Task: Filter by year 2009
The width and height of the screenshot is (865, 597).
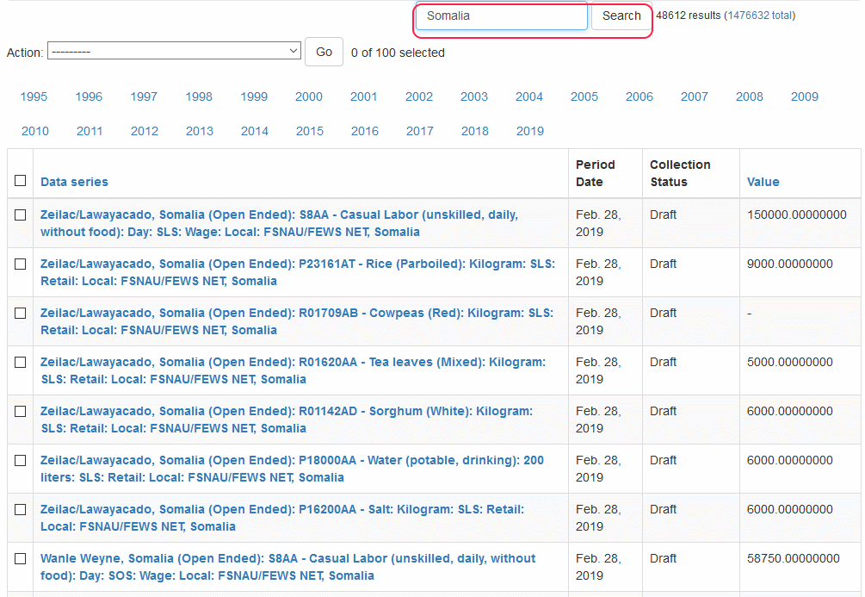Action: (x=804, y=96)
